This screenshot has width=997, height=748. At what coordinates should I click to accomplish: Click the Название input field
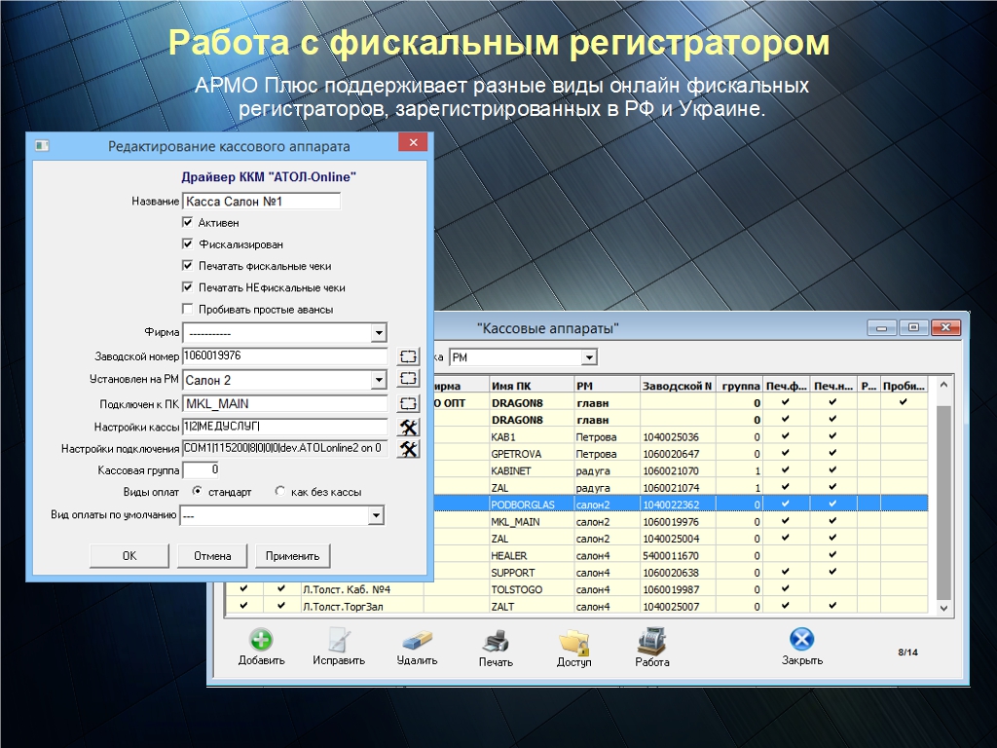tap(261, 202)
